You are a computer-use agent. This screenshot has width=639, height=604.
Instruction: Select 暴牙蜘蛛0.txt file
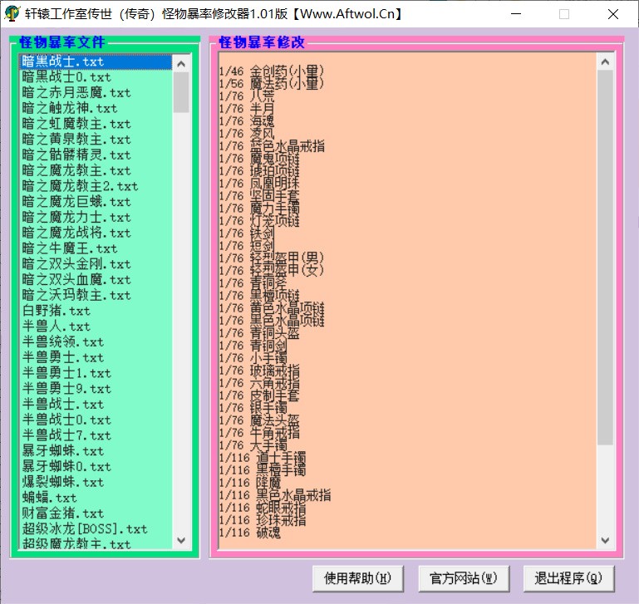[96, 467]
